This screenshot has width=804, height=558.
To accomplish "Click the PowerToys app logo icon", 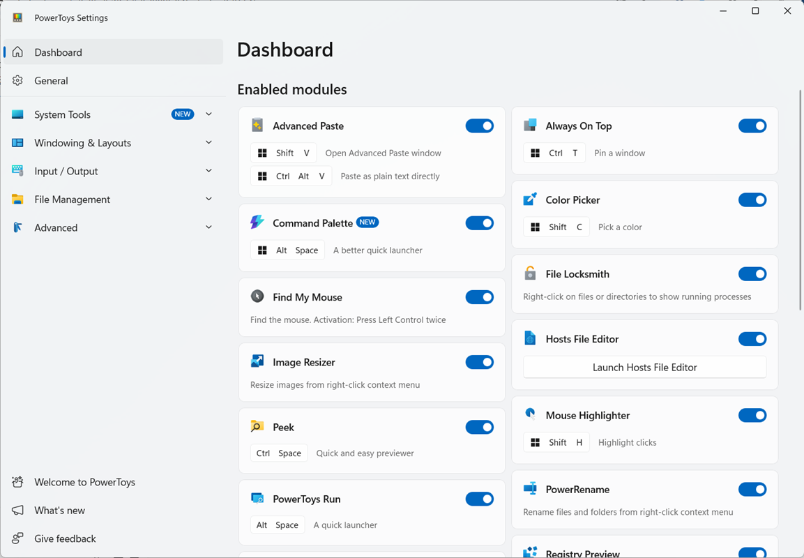I will coord(17,17).
